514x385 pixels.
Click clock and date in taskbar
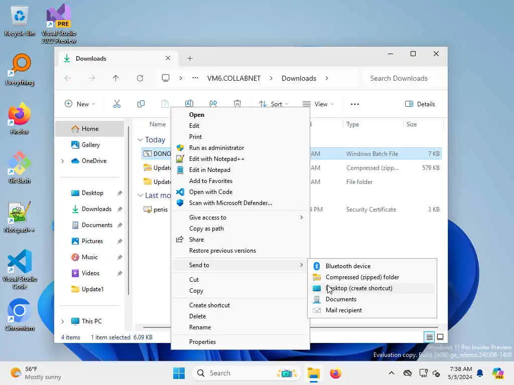(x=460, y=373)
